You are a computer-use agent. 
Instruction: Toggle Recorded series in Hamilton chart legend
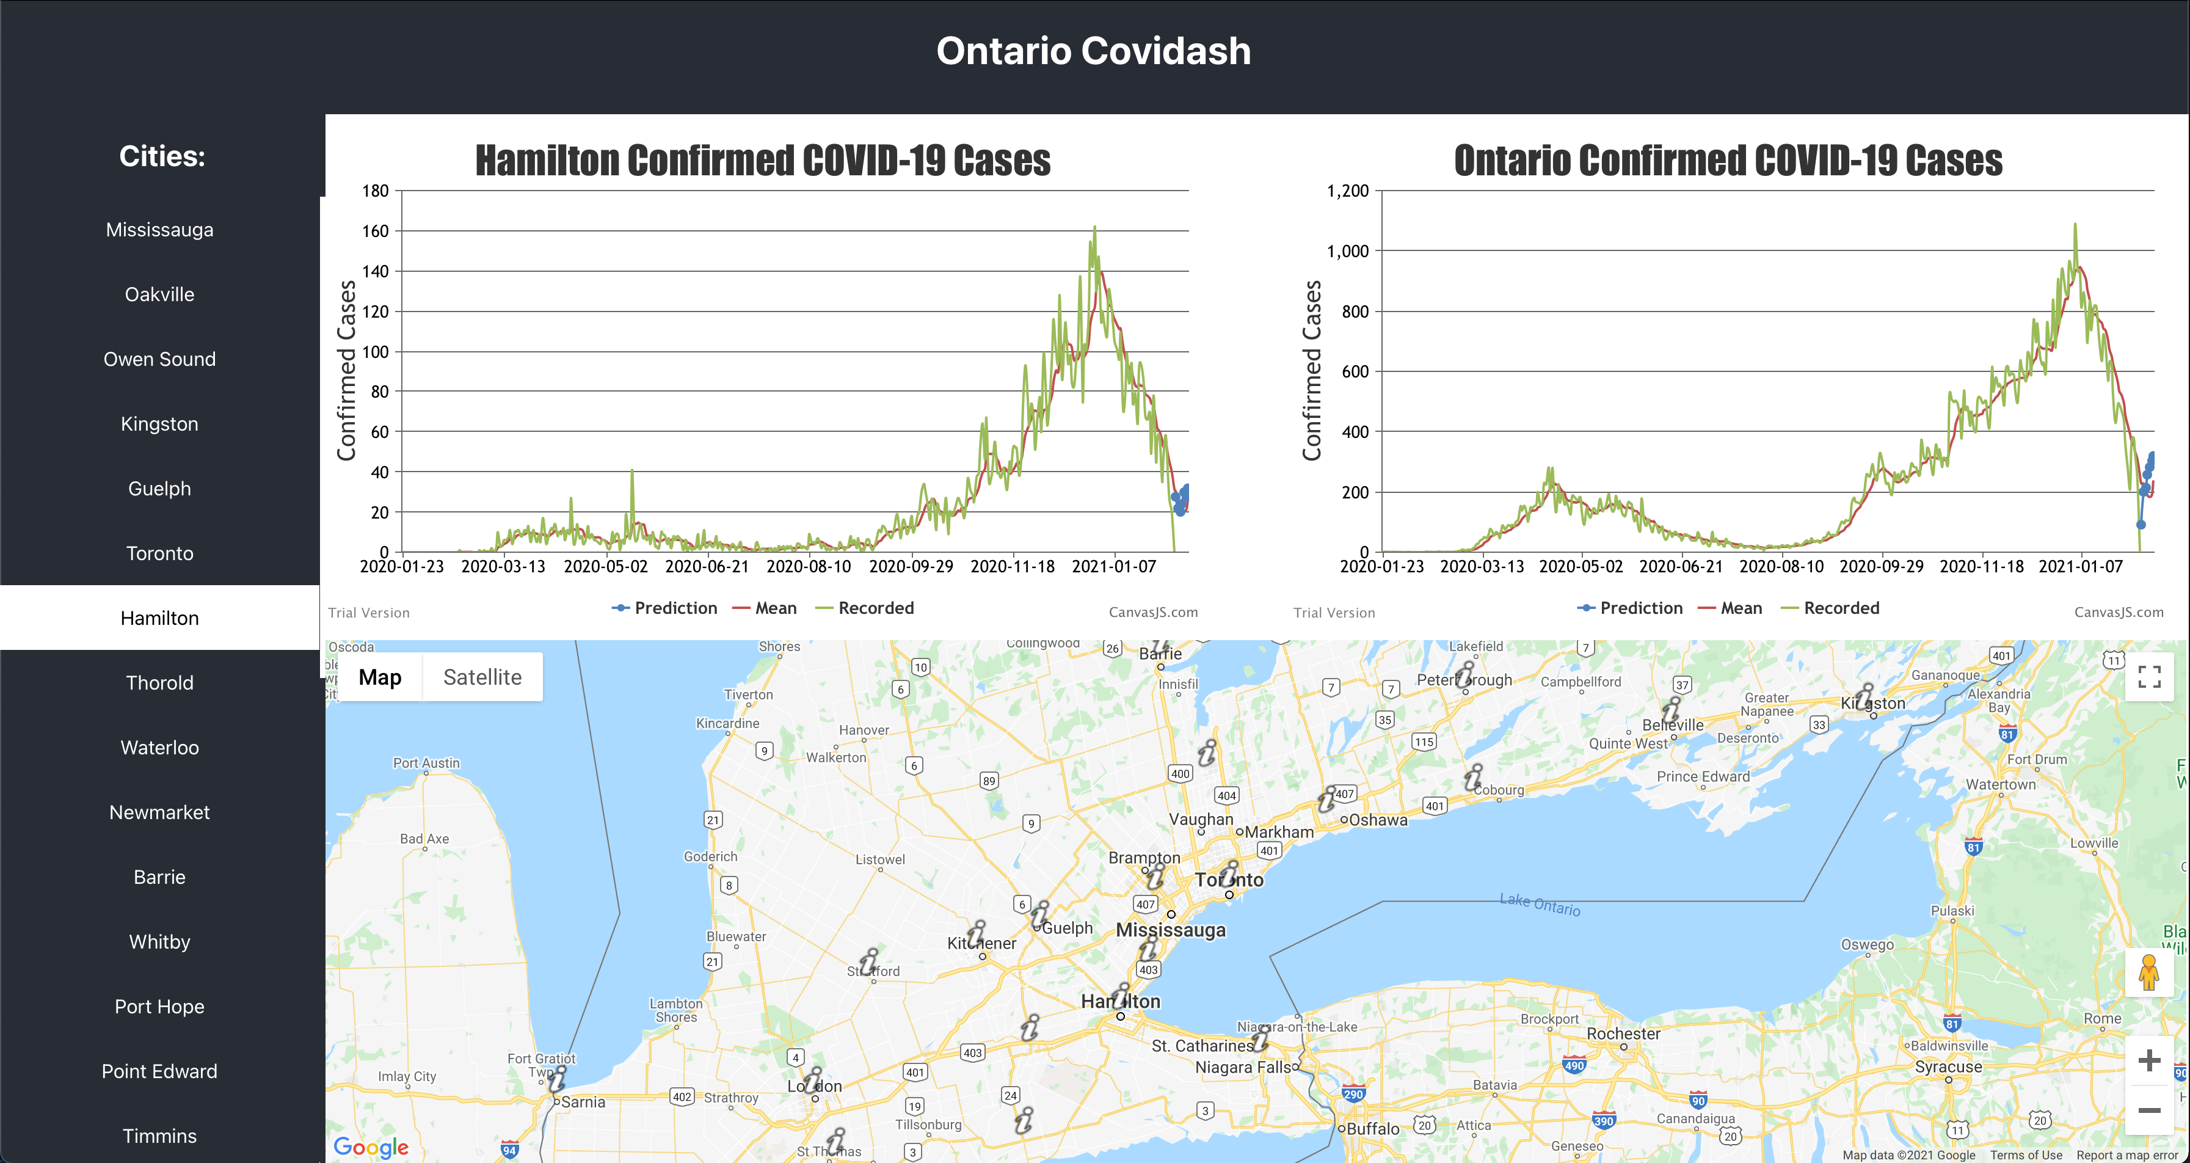pos(865,608)
